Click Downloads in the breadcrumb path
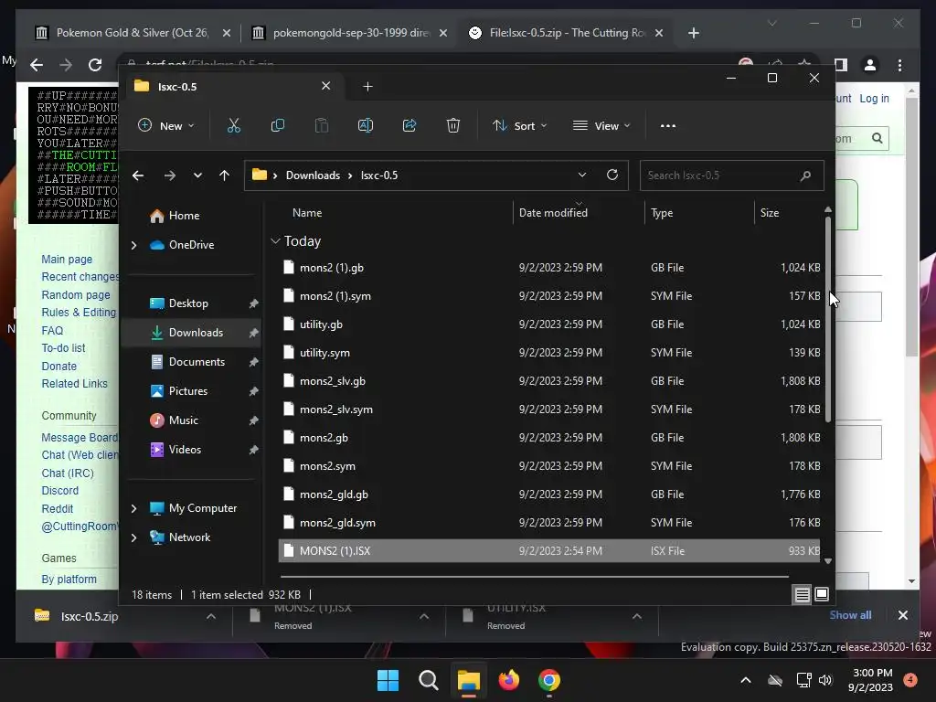 (x=313, y=175)
